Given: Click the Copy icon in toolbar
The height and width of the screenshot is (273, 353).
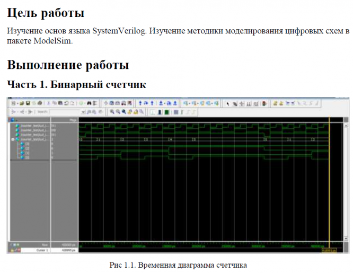Looking at the screenshot, I should [x=55, y=103].
